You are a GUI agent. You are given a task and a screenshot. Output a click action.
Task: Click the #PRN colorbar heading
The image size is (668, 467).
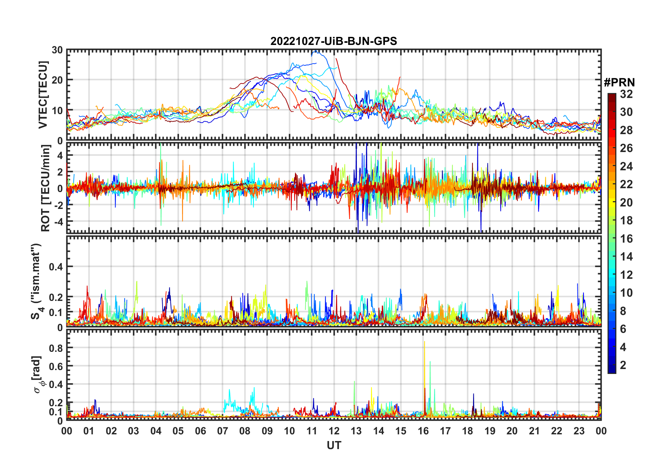619,83
